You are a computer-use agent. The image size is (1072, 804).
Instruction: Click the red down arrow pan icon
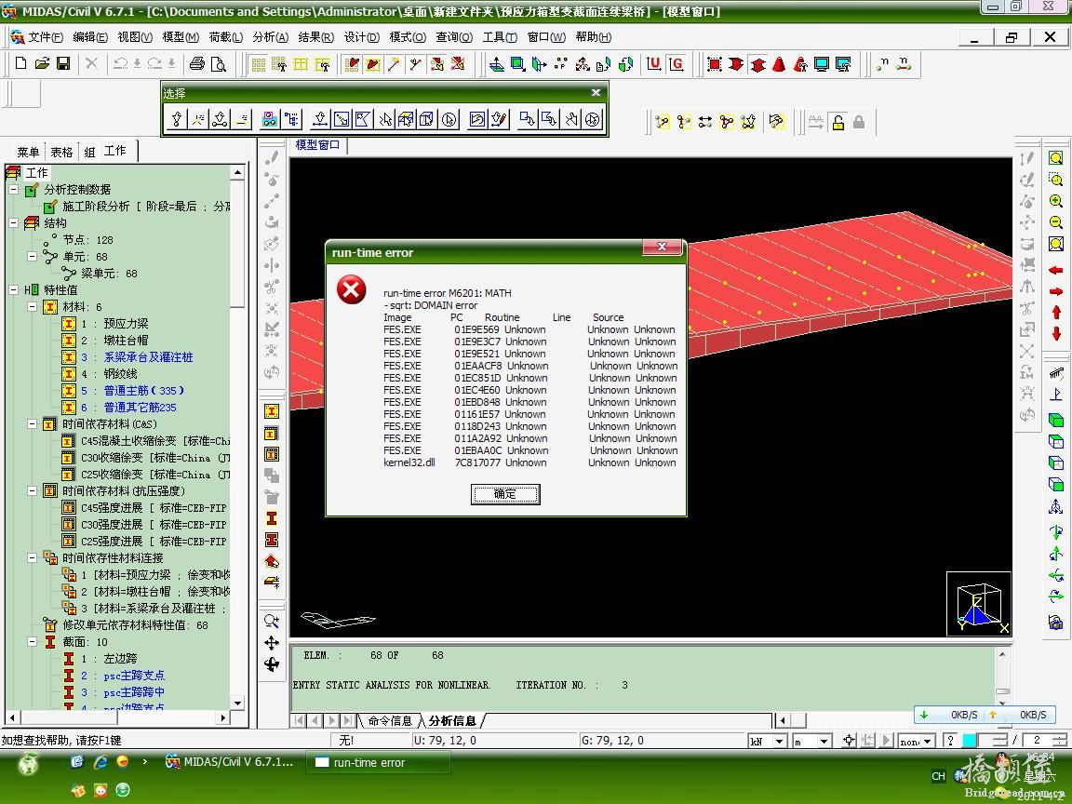tap(1055, 334)
